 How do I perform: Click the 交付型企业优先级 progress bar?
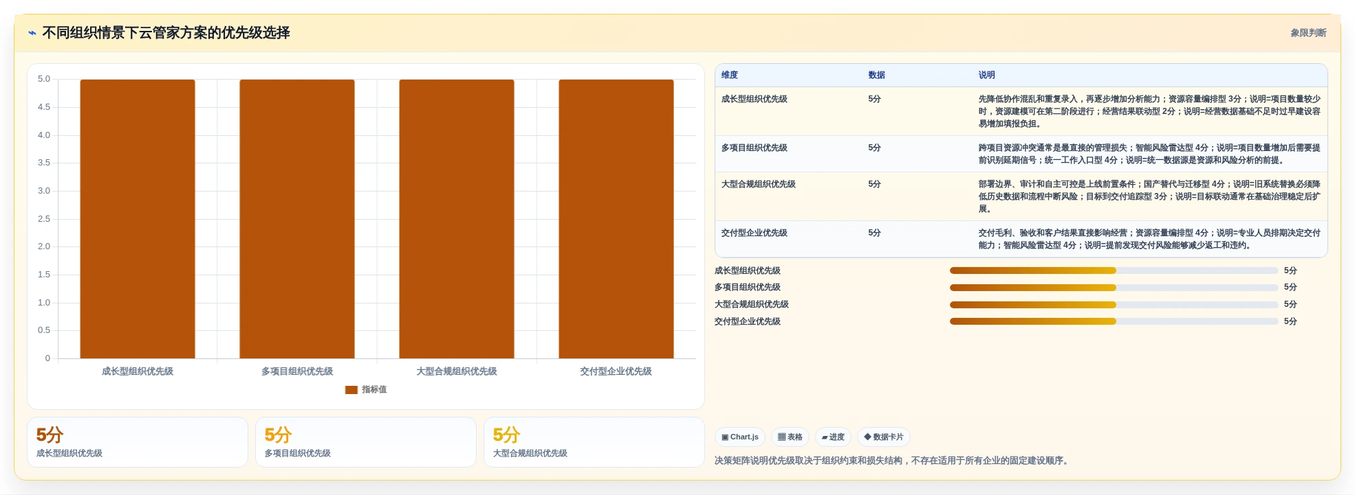coord(1114,321)
